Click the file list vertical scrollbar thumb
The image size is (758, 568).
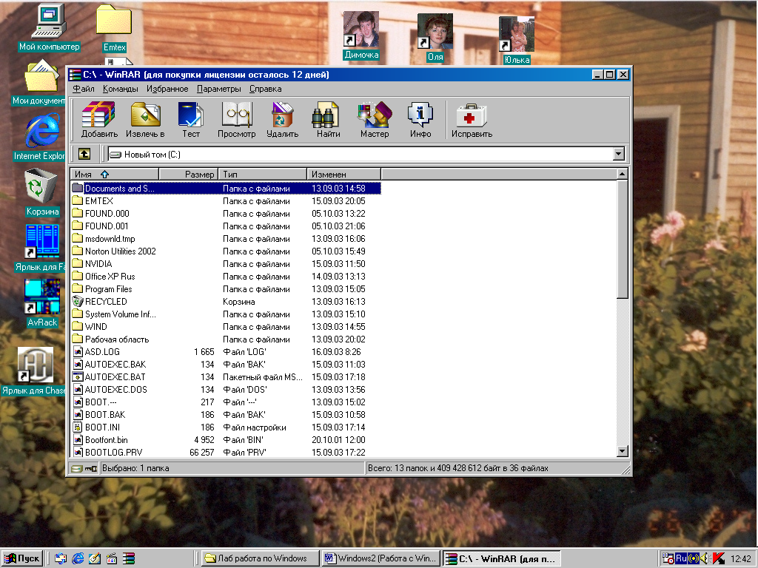click(x=623, y=239)
